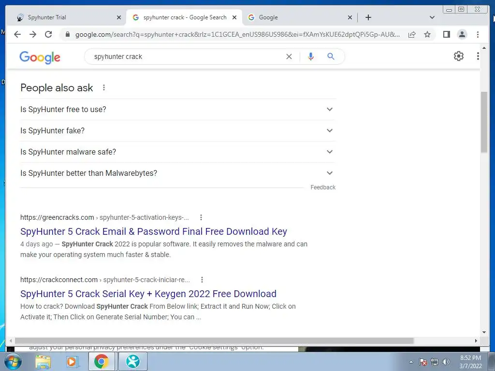
Task: Submit search with the magnifier icon
Action: (331, 57)
